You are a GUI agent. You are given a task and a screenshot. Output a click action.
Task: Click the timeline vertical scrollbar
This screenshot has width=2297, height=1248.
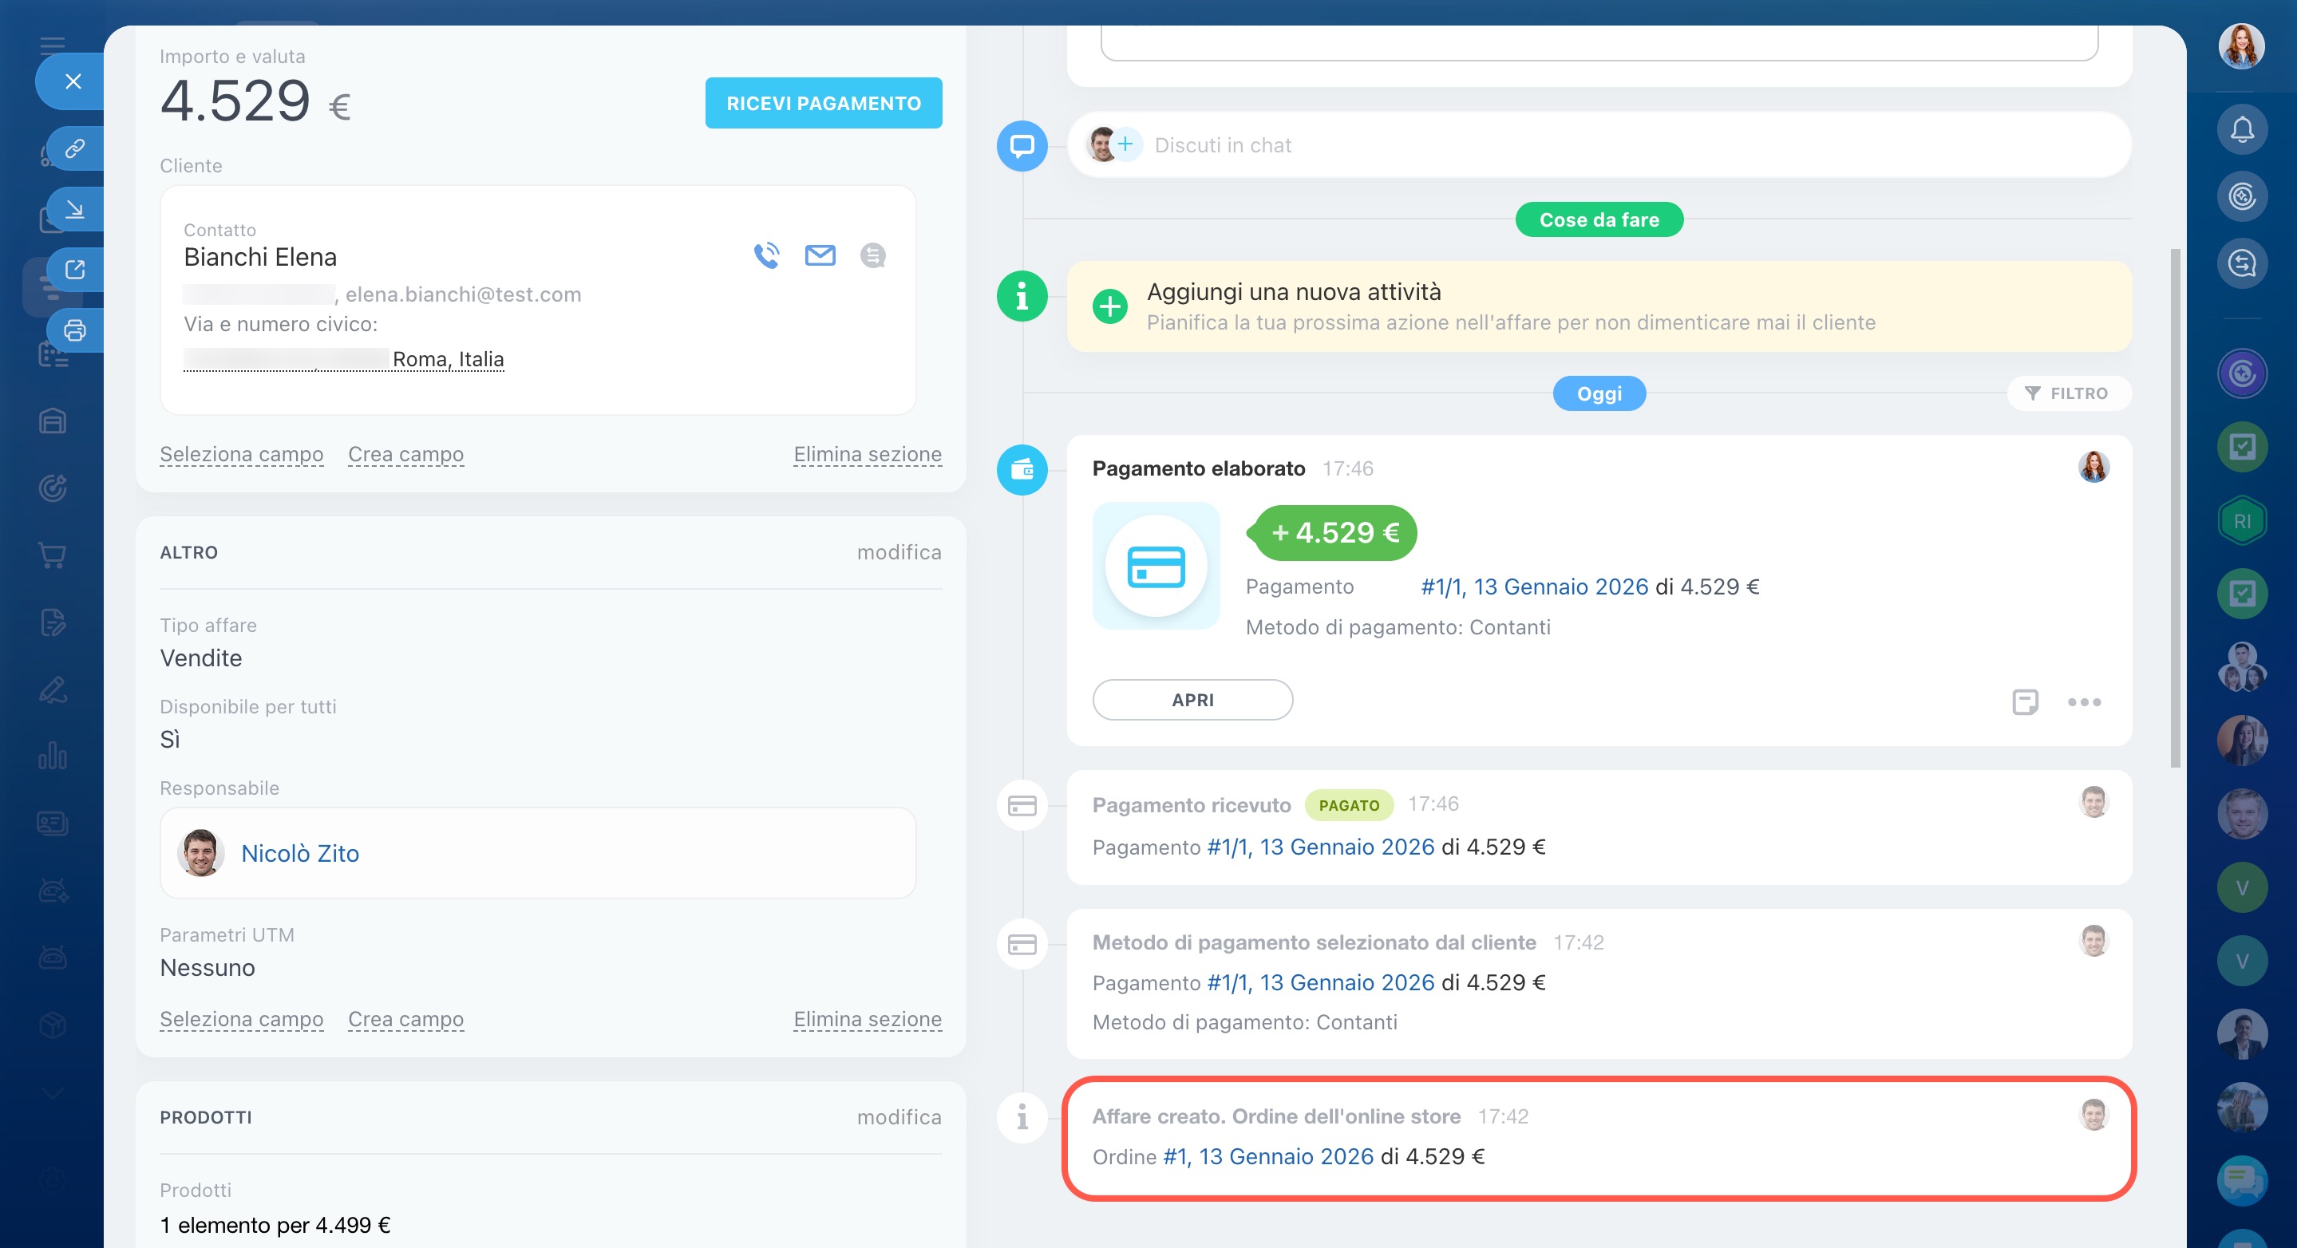pos(2175,508)
